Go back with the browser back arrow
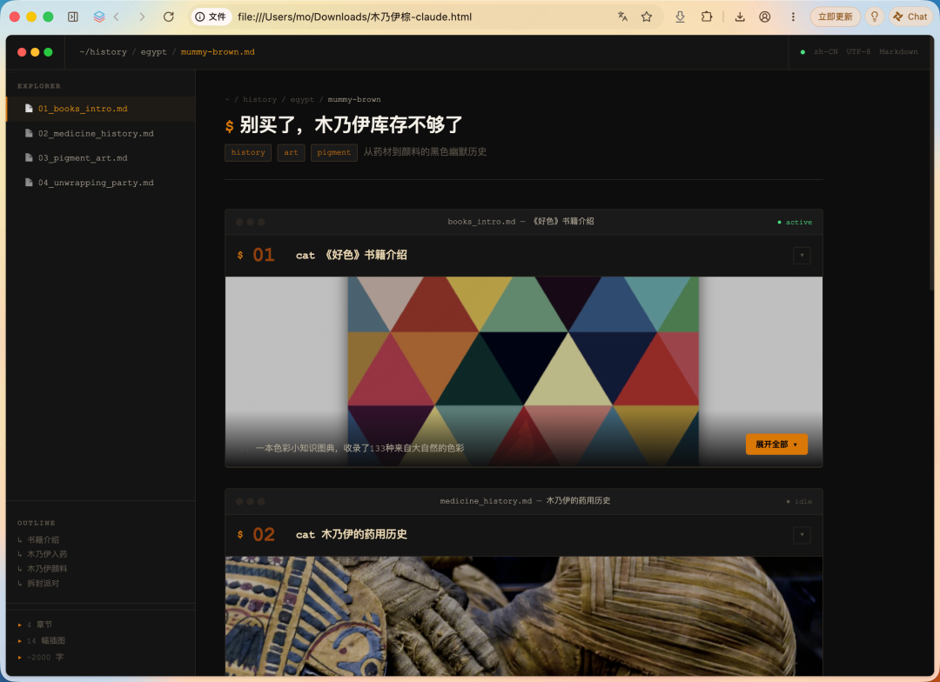940x682 pixels. (x=117, y=17)
